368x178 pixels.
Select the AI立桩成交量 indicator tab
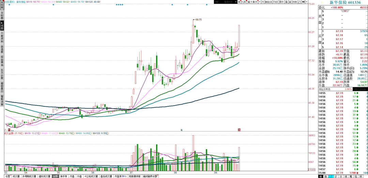coord(91,176)
